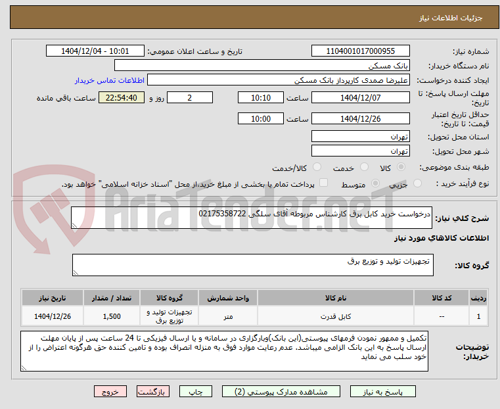Click the متر unit cell
500x409 pixels.
click(228, 316)
